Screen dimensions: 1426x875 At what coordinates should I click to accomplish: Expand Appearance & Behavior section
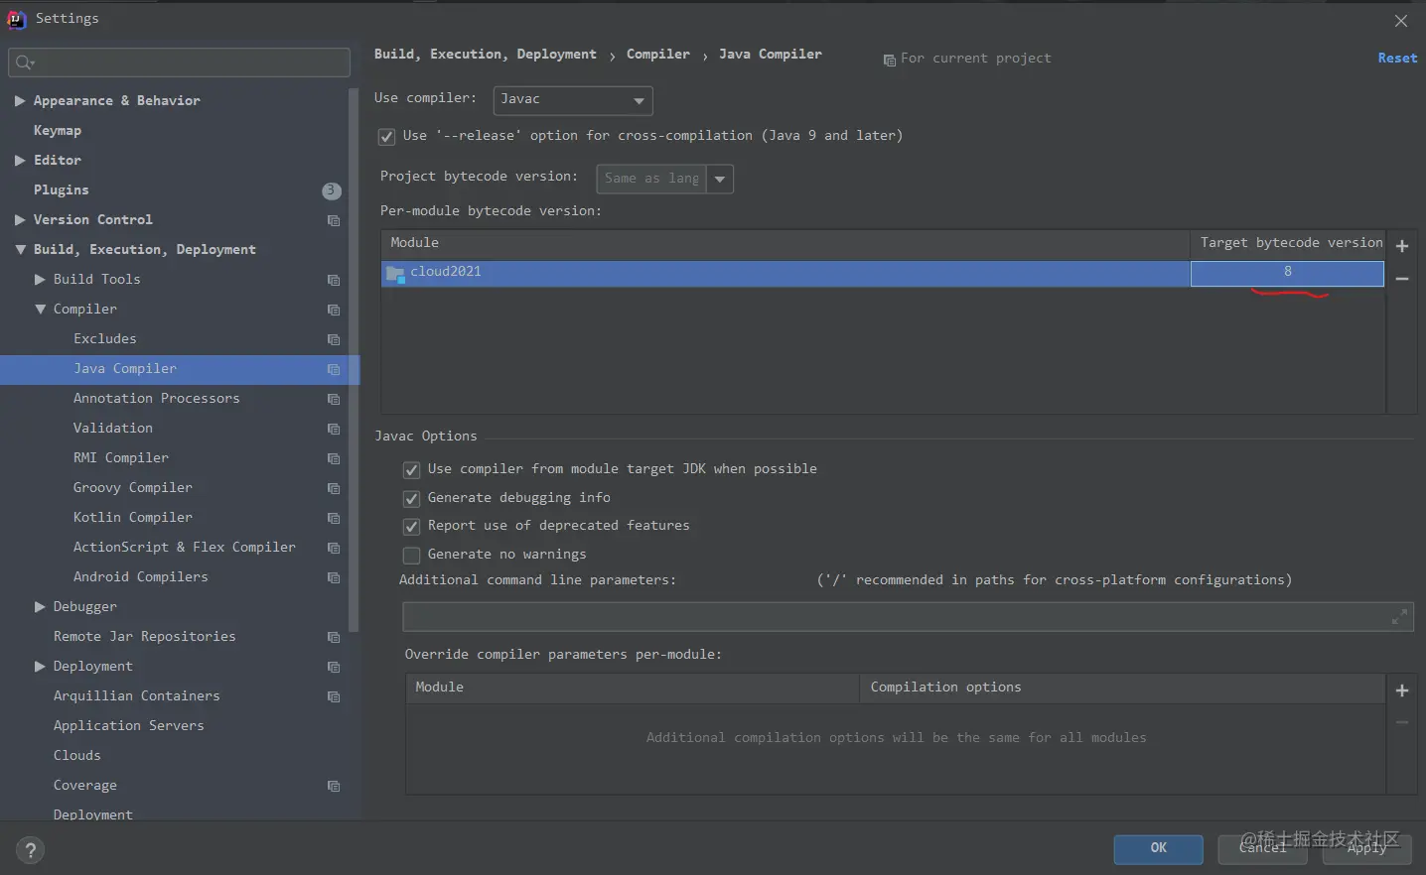(x=20, y=101)
